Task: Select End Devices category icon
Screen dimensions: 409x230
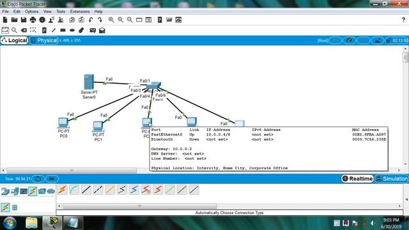Action: [15, 192]
